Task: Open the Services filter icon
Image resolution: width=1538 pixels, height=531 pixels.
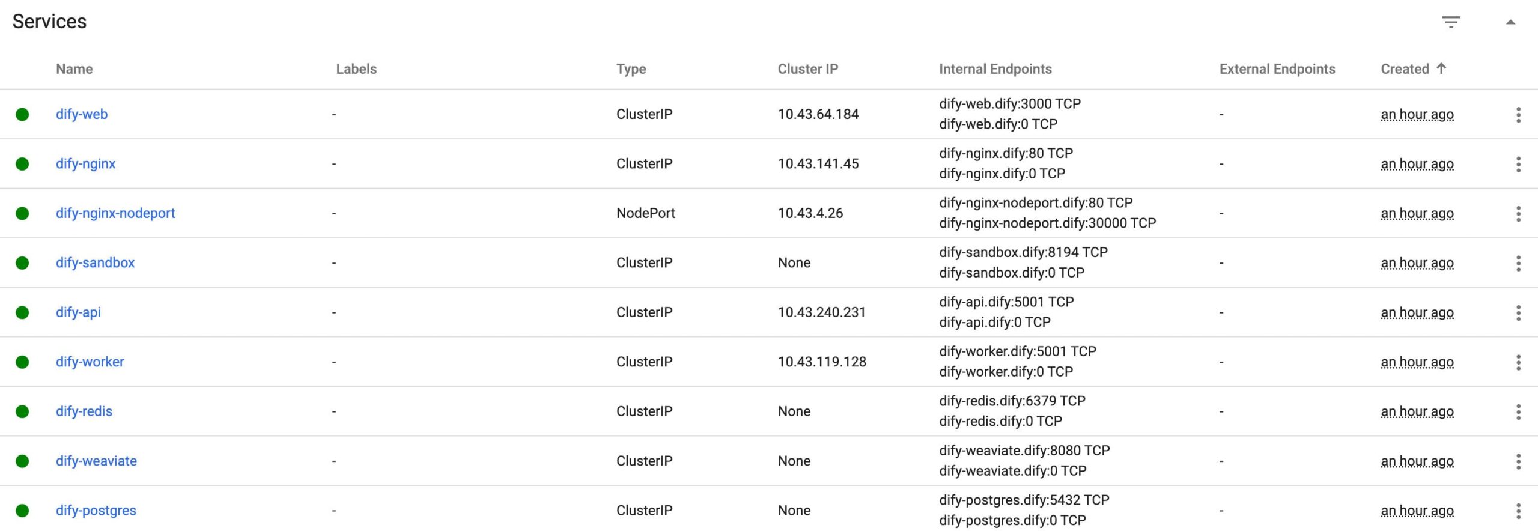Action: (x=1451, y=22)
